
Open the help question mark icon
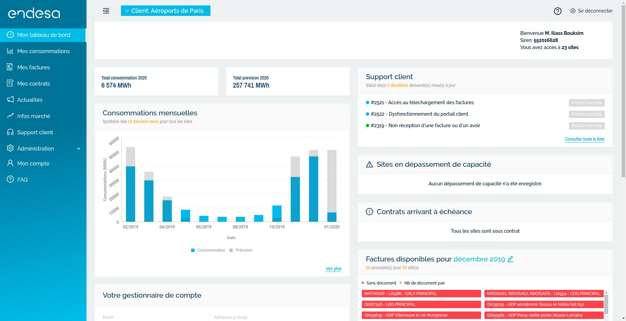(558, 11)
